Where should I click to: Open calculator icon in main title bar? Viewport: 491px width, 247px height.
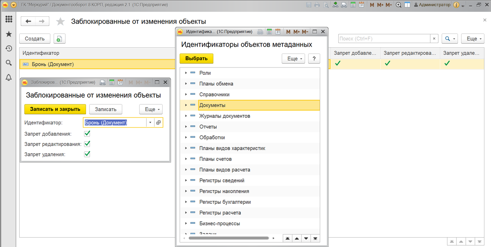(353, 4)
